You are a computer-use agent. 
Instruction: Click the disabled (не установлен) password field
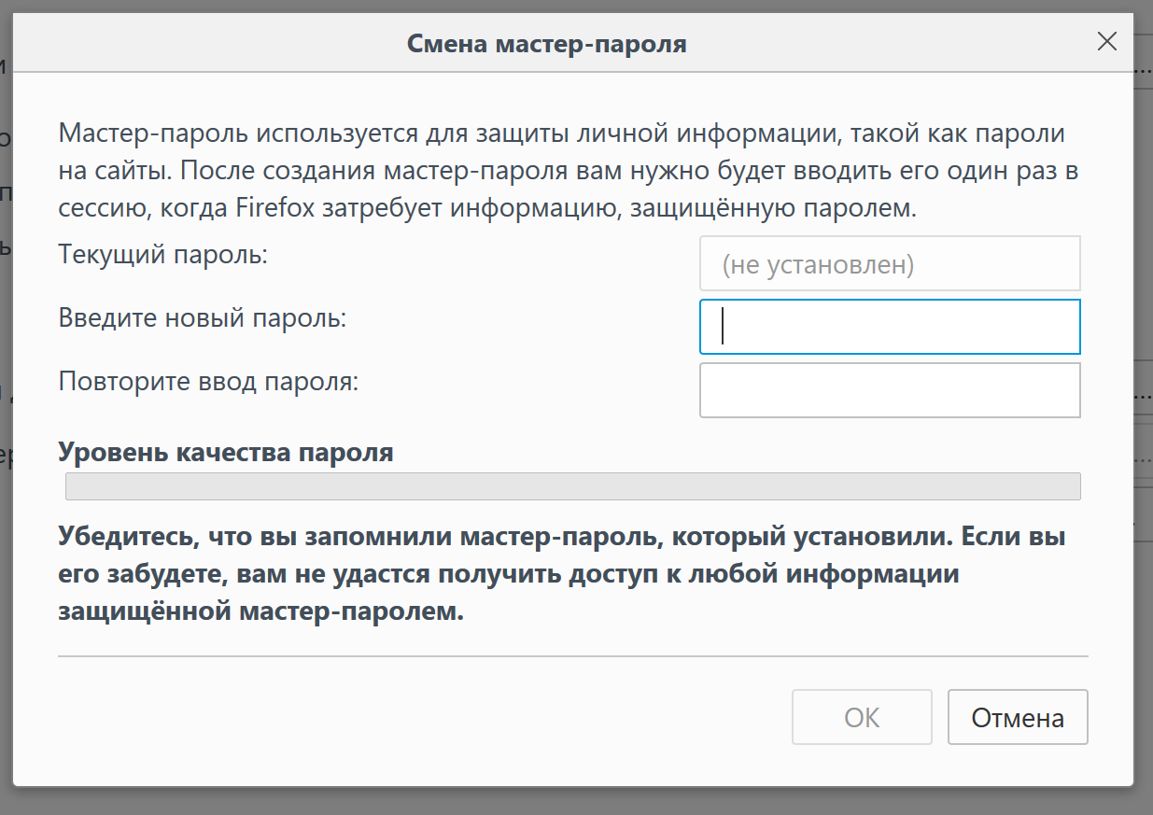(890, 264)
